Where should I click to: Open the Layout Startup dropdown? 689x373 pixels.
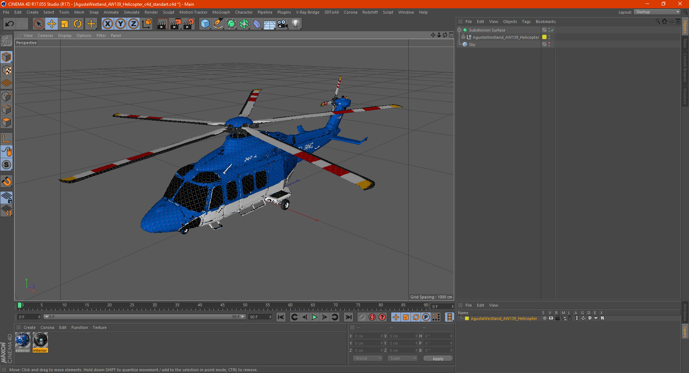[x=657, y=12]
